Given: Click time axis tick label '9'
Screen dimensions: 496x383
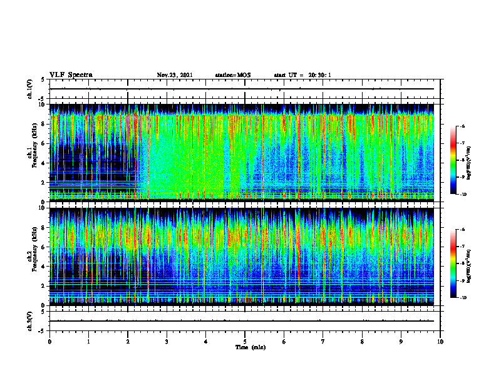Looking at the screenshot, I should tap(401, 342).
